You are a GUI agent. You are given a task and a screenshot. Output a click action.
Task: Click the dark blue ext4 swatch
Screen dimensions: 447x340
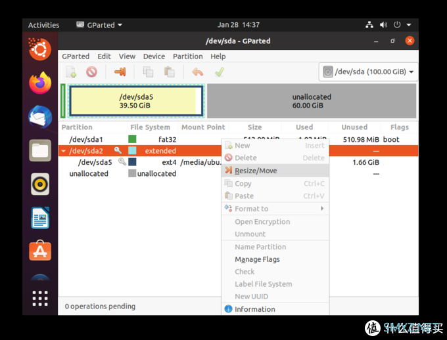[132, 161]
